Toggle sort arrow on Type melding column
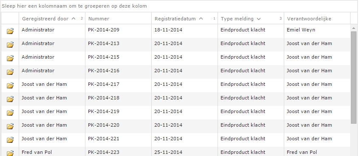This screenshot has height=156, width=359. (x=259, y=19)
